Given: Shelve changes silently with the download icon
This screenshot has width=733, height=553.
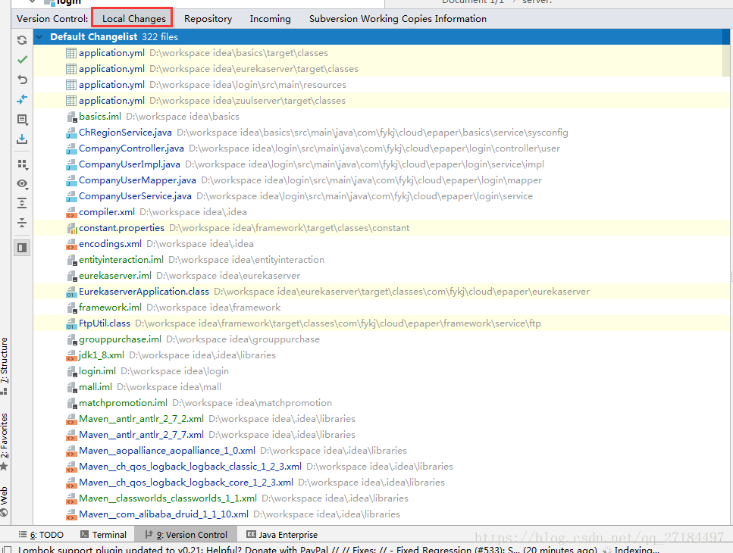Looking at the screenshot, I should pyautogui.click(x=22, y=139).
